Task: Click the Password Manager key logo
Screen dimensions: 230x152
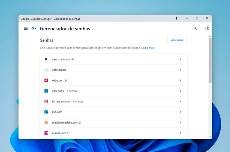Action: pos(34,28)
